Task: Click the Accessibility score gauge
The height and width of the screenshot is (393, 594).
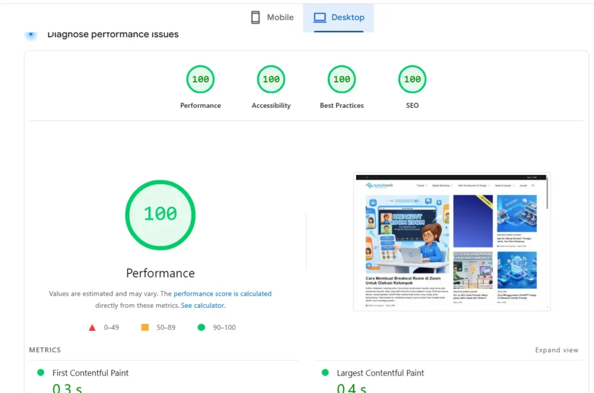Action: tap(271, 79)
